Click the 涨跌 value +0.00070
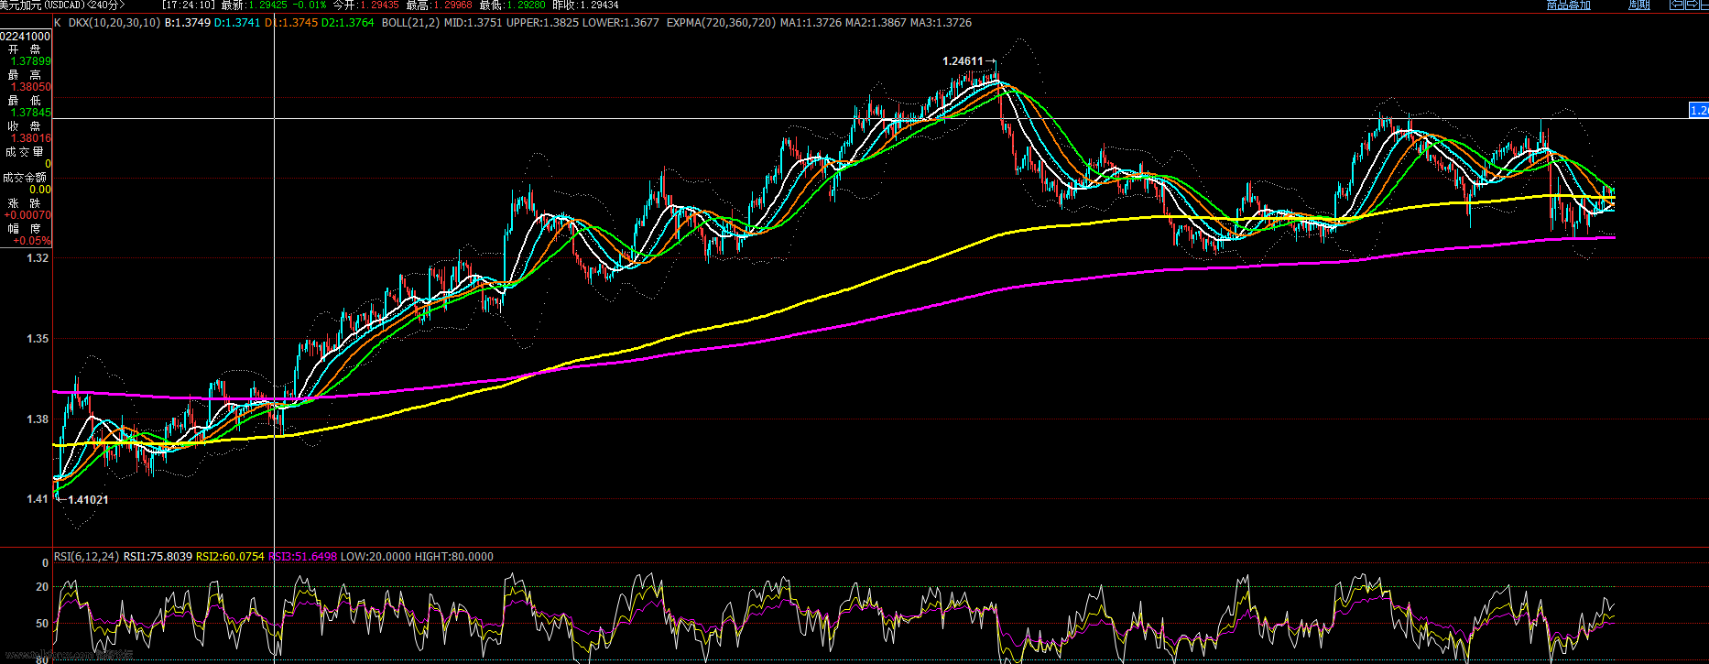 pyautogui.click(x=27, y=215)
